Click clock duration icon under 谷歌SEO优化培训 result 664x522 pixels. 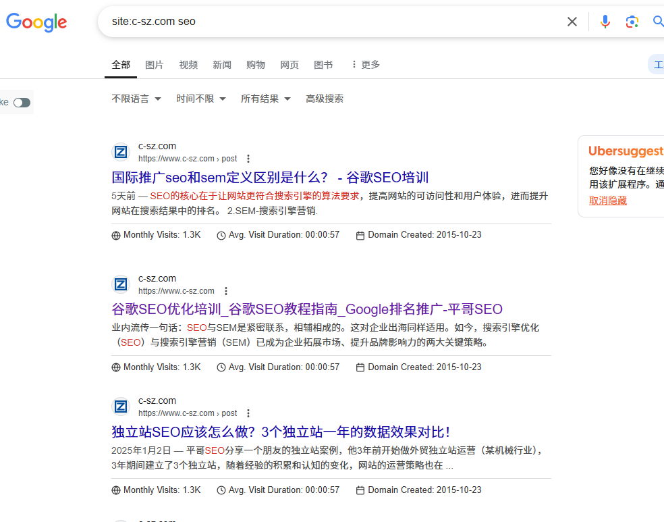221,367
